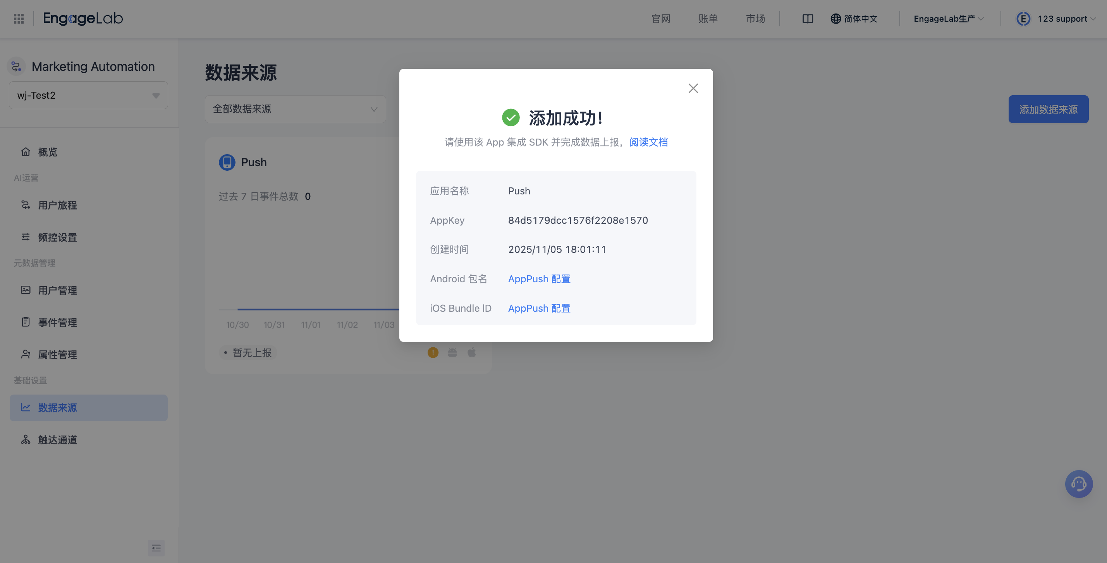Open the customer support headset icon
Viewport: 1107px width, 563px height.
1078,484
